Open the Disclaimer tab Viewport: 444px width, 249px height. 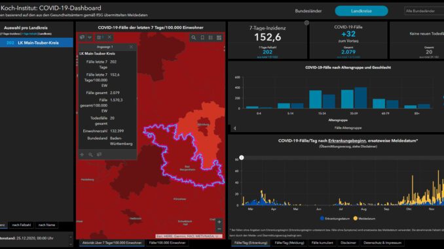348,242
